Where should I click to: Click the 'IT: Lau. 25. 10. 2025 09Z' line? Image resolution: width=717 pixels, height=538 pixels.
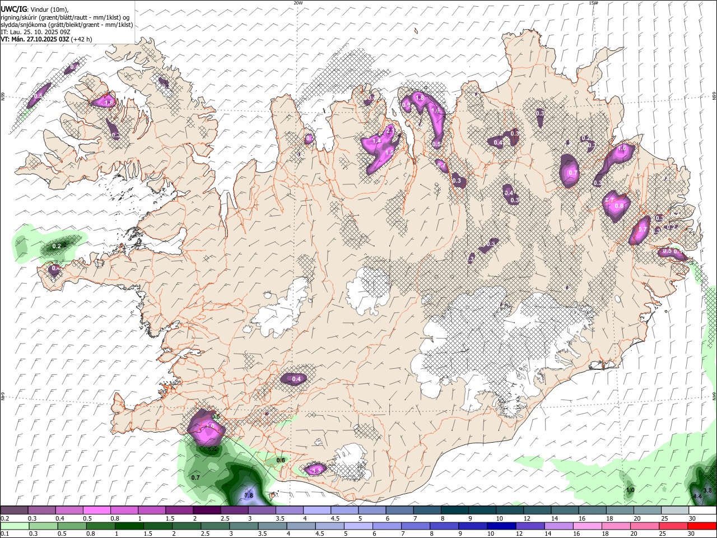point(35,32)
